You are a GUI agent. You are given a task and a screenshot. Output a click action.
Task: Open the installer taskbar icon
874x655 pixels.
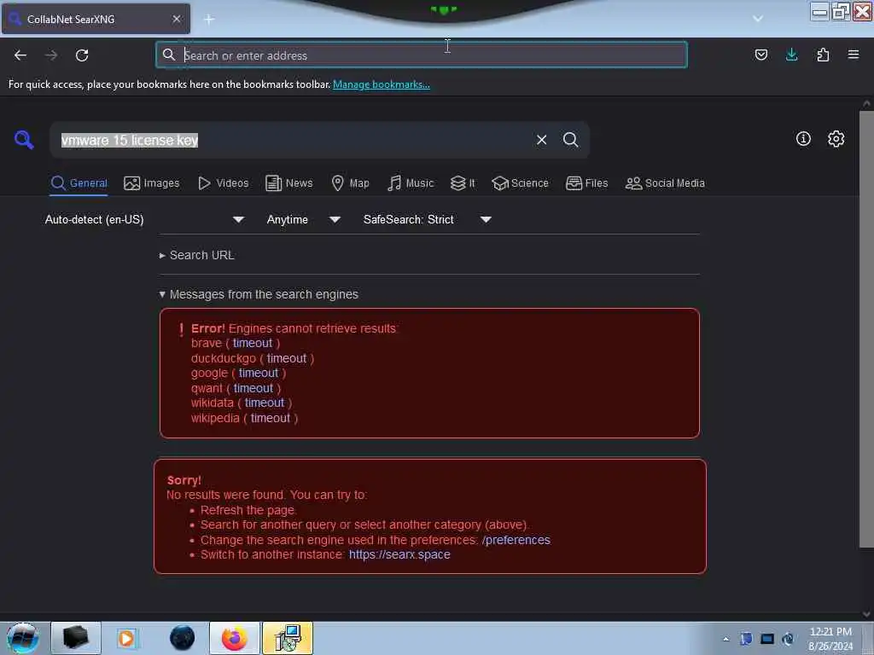[288, 638]
